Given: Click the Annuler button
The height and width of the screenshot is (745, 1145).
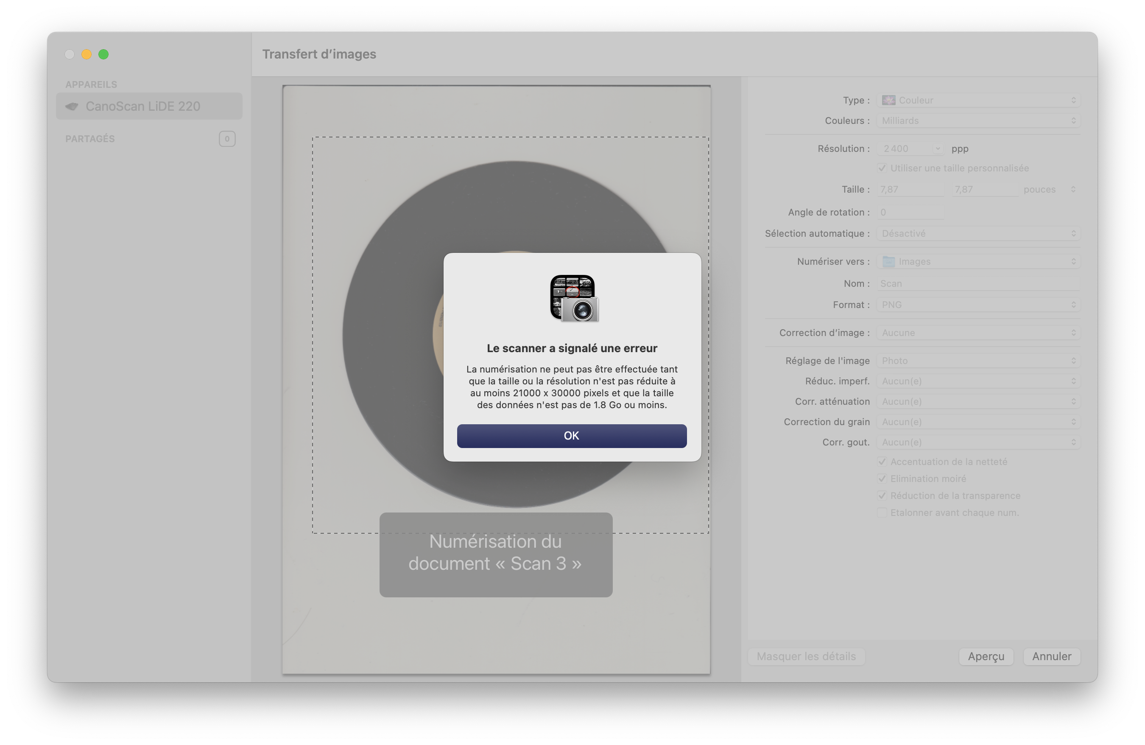Looking at the screenshot, I should (x=1051, y=656).
